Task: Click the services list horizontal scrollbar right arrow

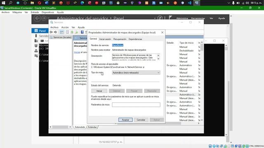Action: point(198,123)
